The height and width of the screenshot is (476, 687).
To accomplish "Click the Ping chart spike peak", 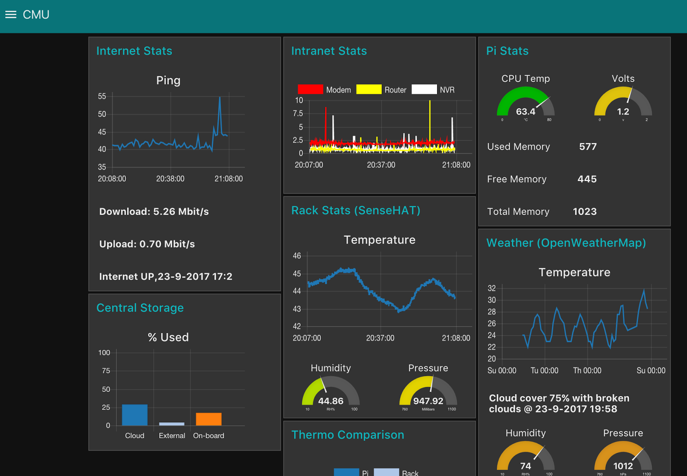I will pyautogui.click(x=220, y=97).
